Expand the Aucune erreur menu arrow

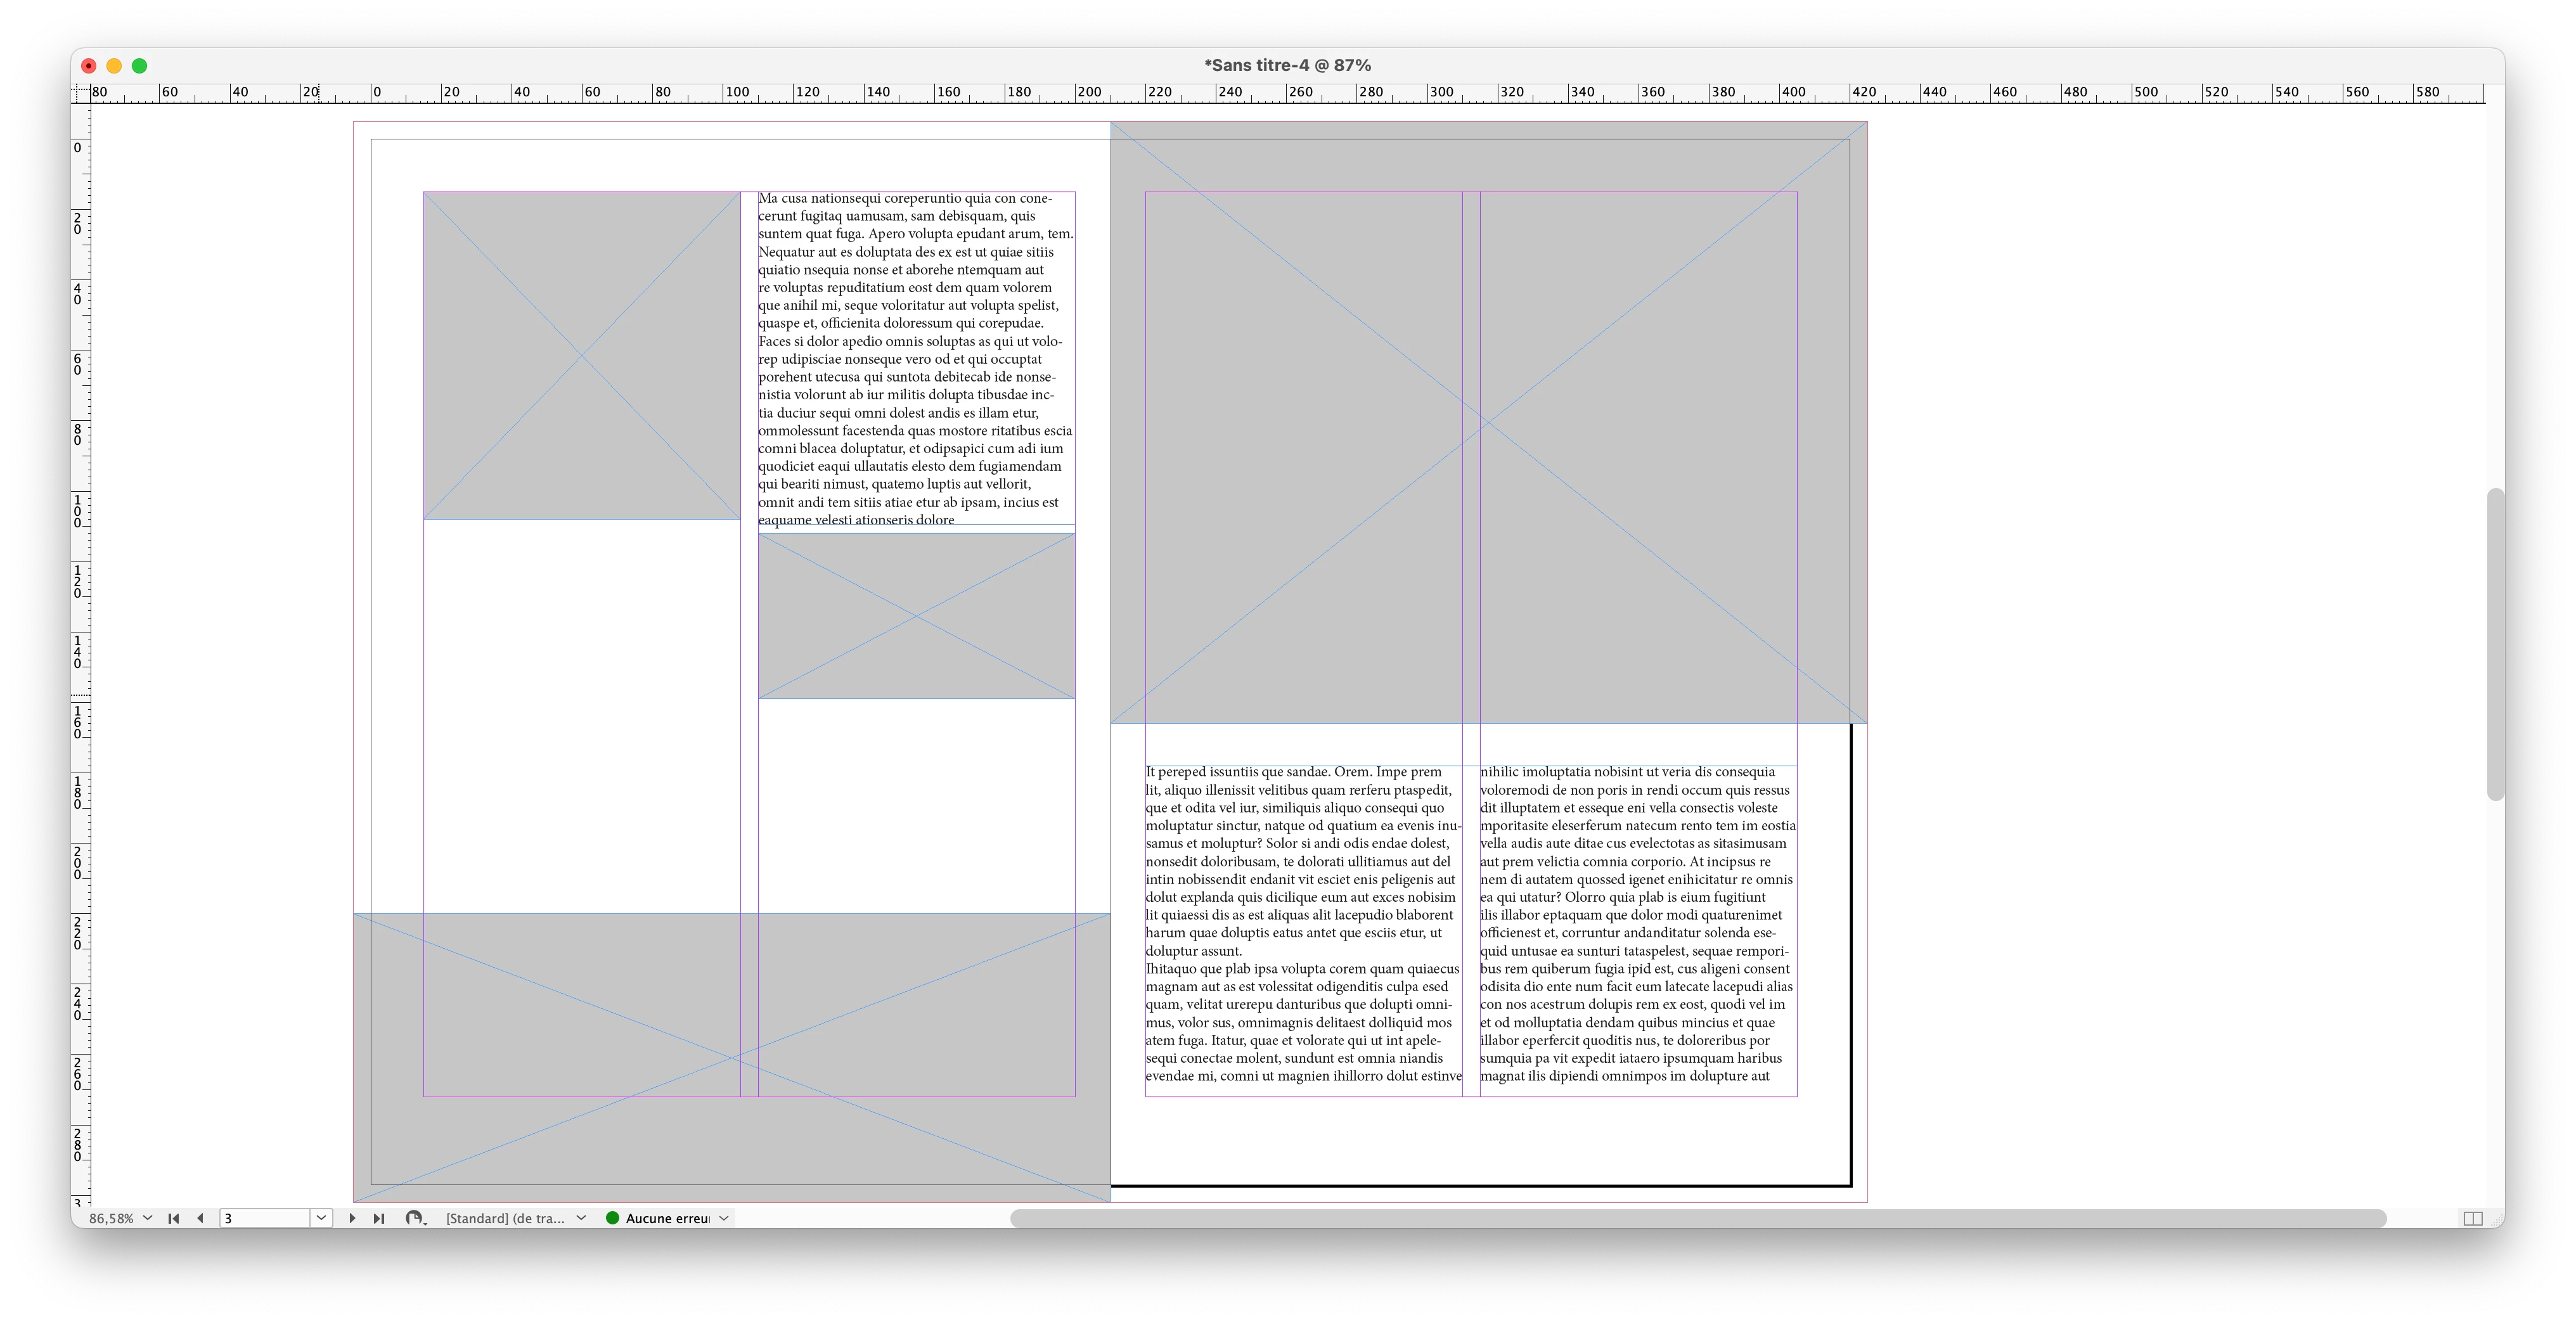[724, 1218]
